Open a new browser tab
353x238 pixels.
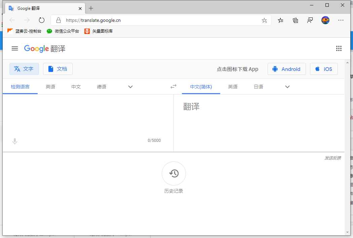[91, 8]
